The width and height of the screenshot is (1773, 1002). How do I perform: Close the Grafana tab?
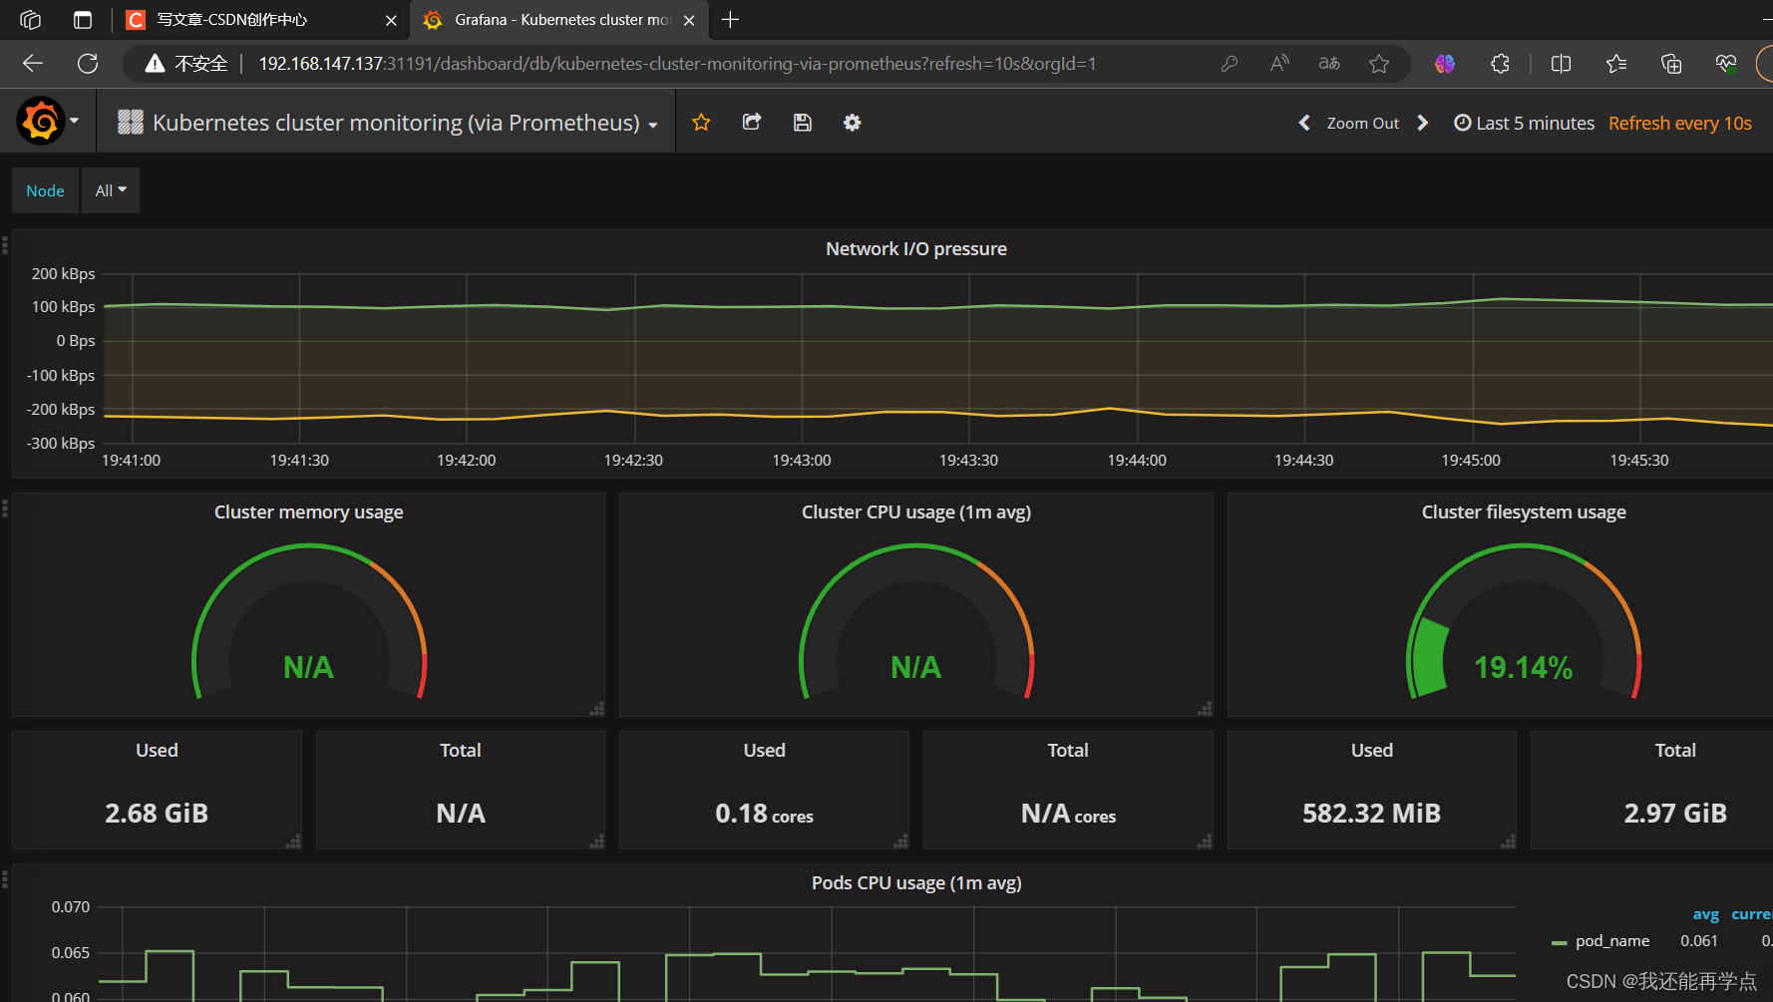click(x=689, y=20)
